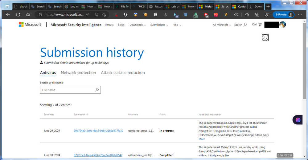Open the Threats menu item
The image size is (308, 160).
(x=109, y=25)
